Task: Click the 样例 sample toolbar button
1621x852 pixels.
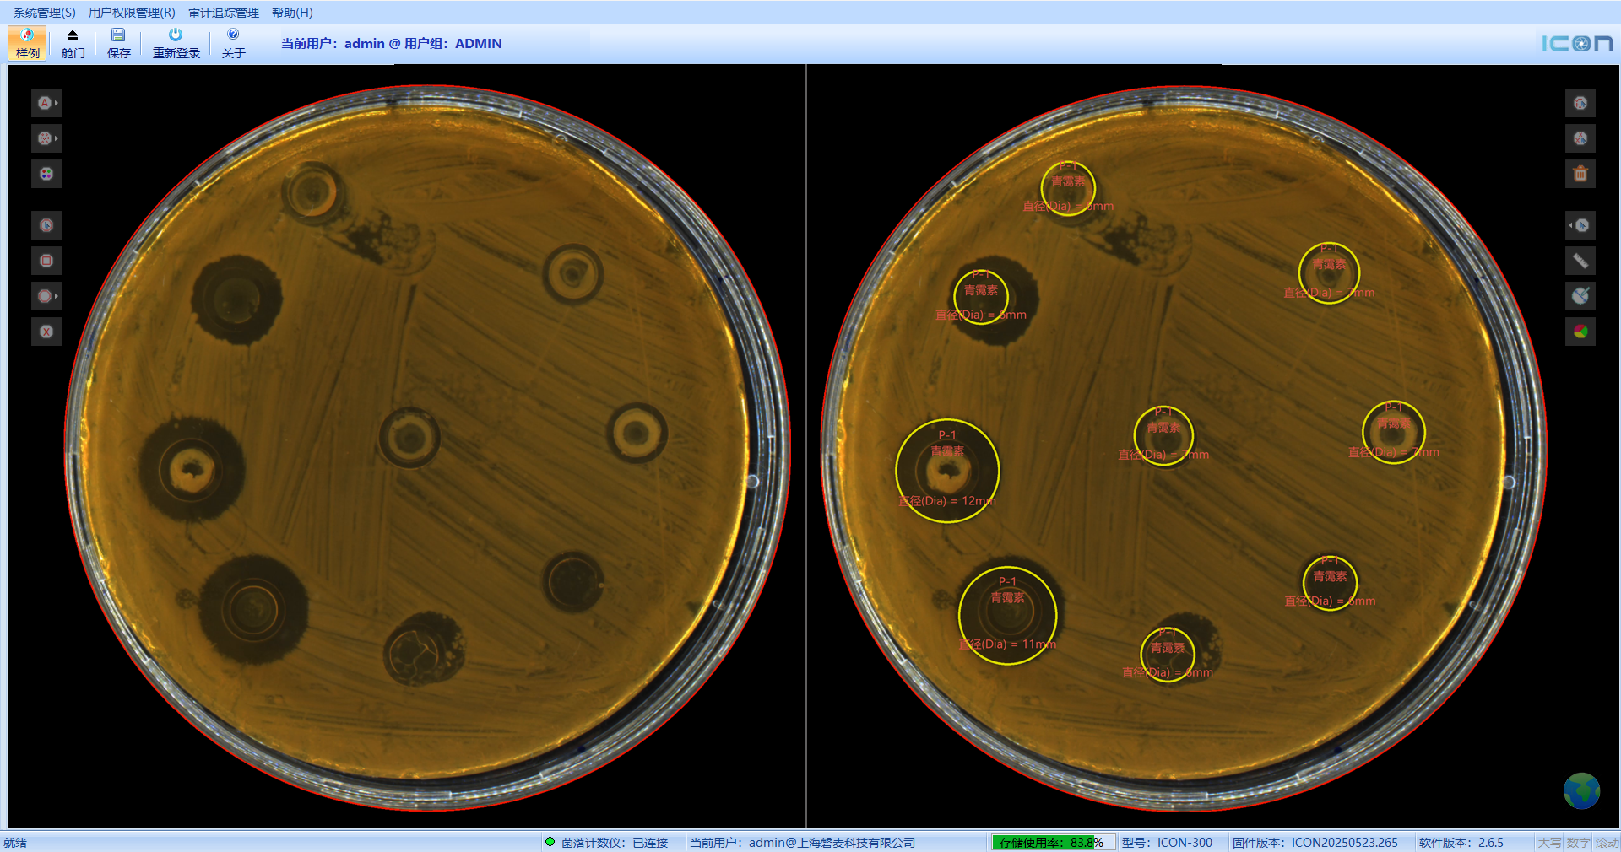Action: pos(27,43)
